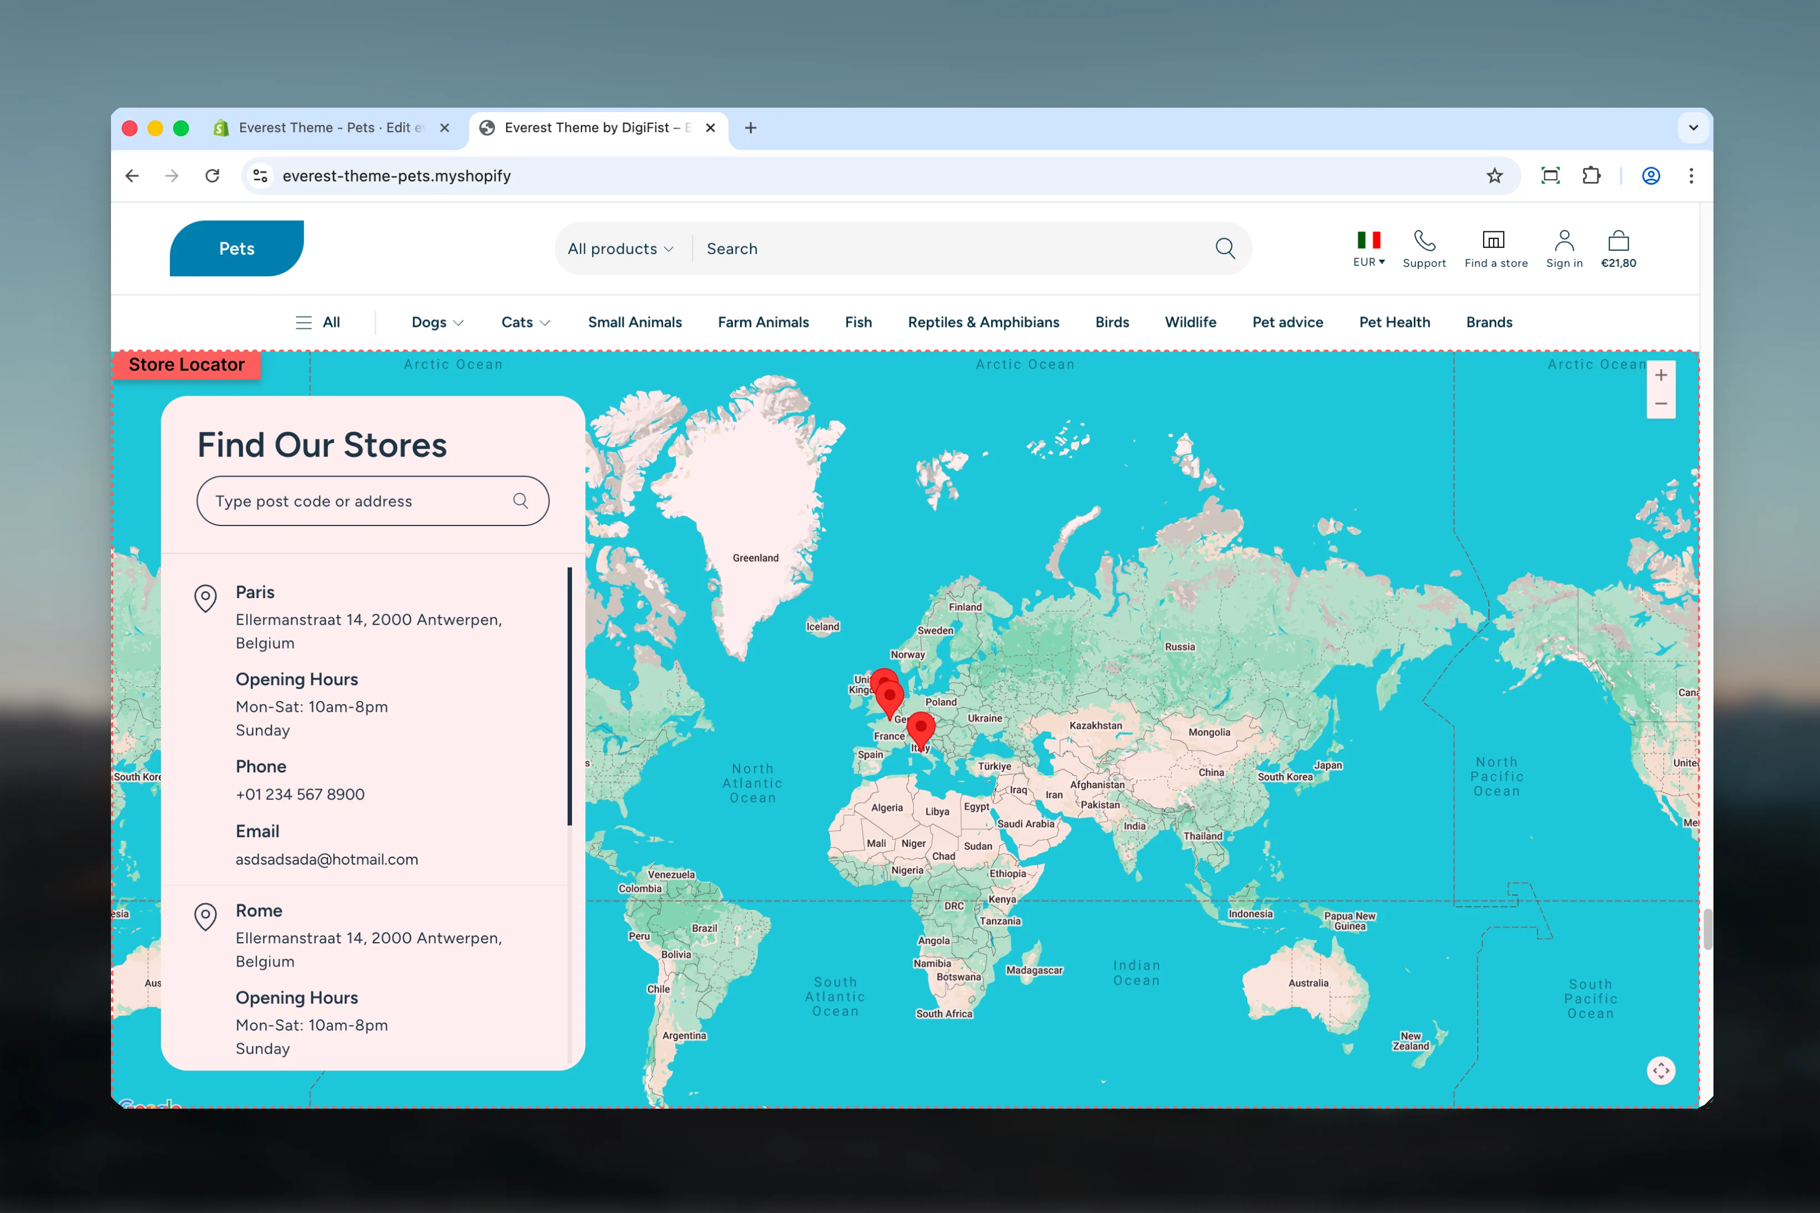Screen dimensions: 1820x1213
Task: Open the All hamburger menu
Action: click(318, 322)
